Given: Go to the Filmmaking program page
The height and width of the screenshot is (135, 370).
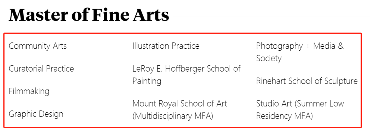Looking at the screenshot, I should pyautogui.click(x=29, y=91).
